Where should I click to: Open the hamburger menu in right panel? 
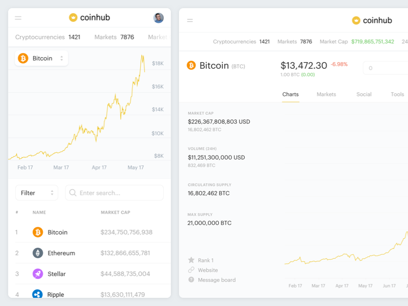190,21
